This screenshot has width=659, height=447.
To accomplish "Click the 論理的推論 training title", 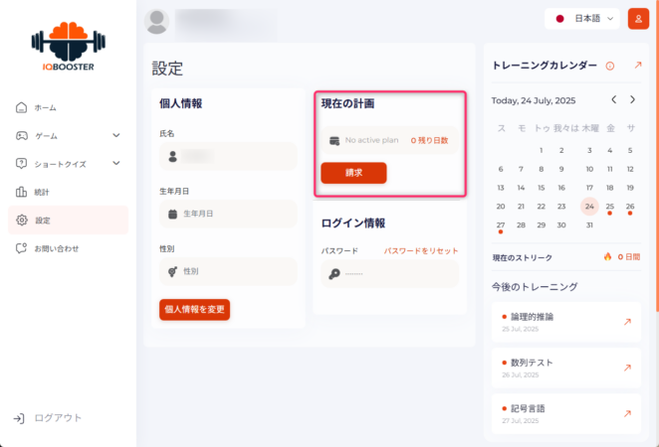I will point(532,317).
